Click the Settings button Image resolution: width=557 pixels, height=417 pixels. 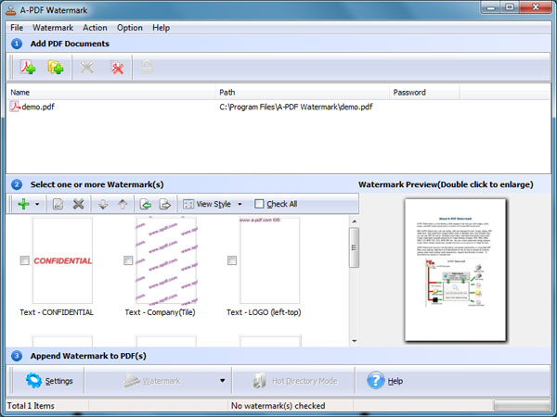(x=48, y=381)
